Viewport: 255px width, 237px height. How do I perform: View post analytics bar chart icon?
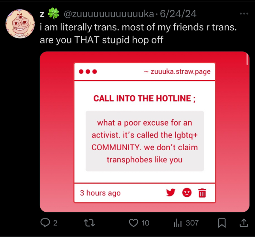pos(178,223)
